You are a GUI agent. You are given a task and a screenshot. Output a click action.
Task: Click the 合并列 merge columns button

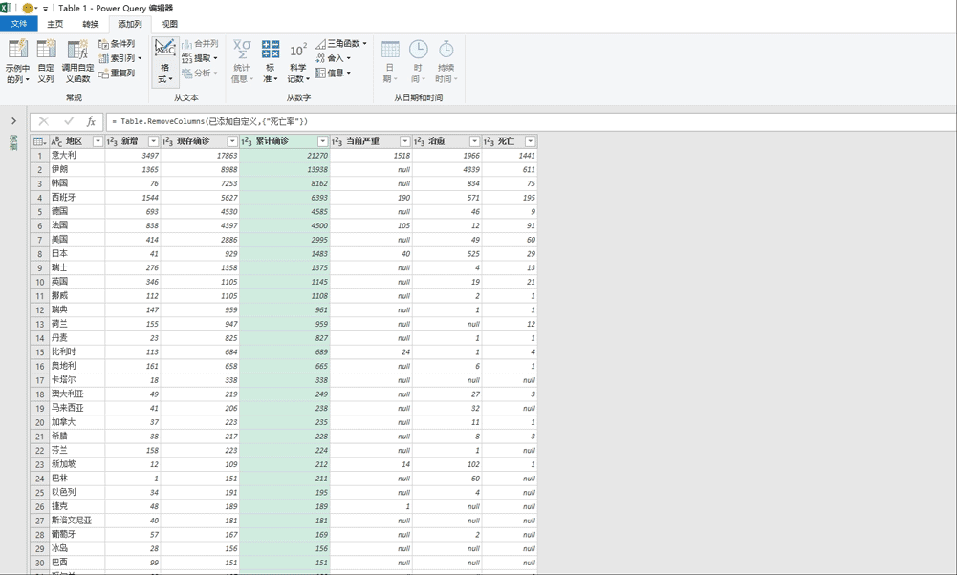point(200,44)
